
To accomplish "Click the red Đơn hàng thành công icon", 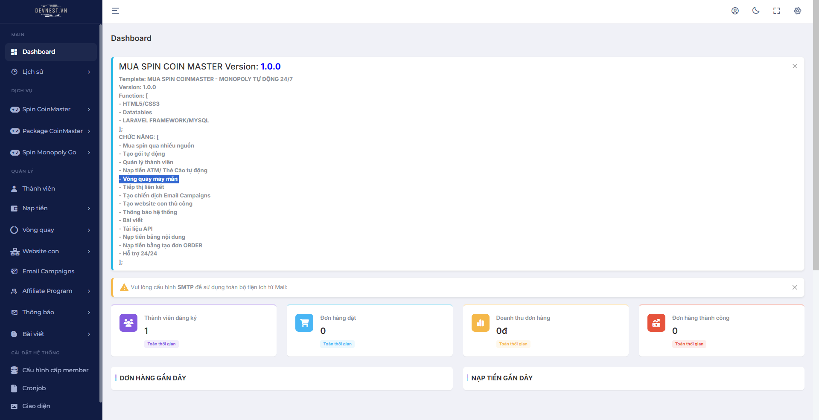I will click(656, 323).
